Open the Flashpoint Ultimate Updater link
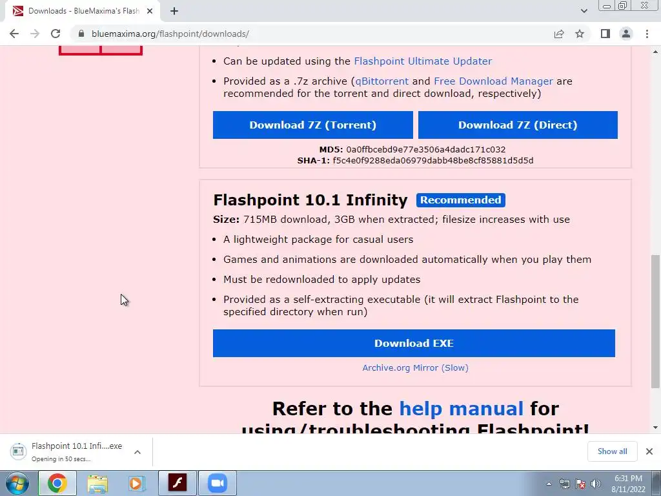The height and width of the screenshot is (496, 661). [x=423, y=61]
